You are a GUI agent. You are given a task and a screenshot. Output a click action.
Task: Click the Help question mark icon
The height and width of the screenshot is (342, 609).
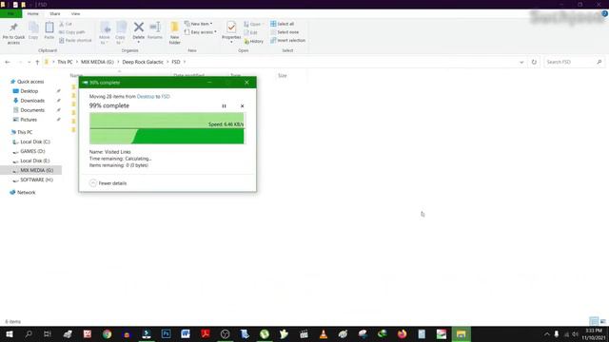tap(604, 13)
